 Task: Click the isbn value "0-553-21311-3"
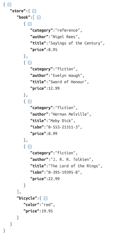[x=62, y=127]
